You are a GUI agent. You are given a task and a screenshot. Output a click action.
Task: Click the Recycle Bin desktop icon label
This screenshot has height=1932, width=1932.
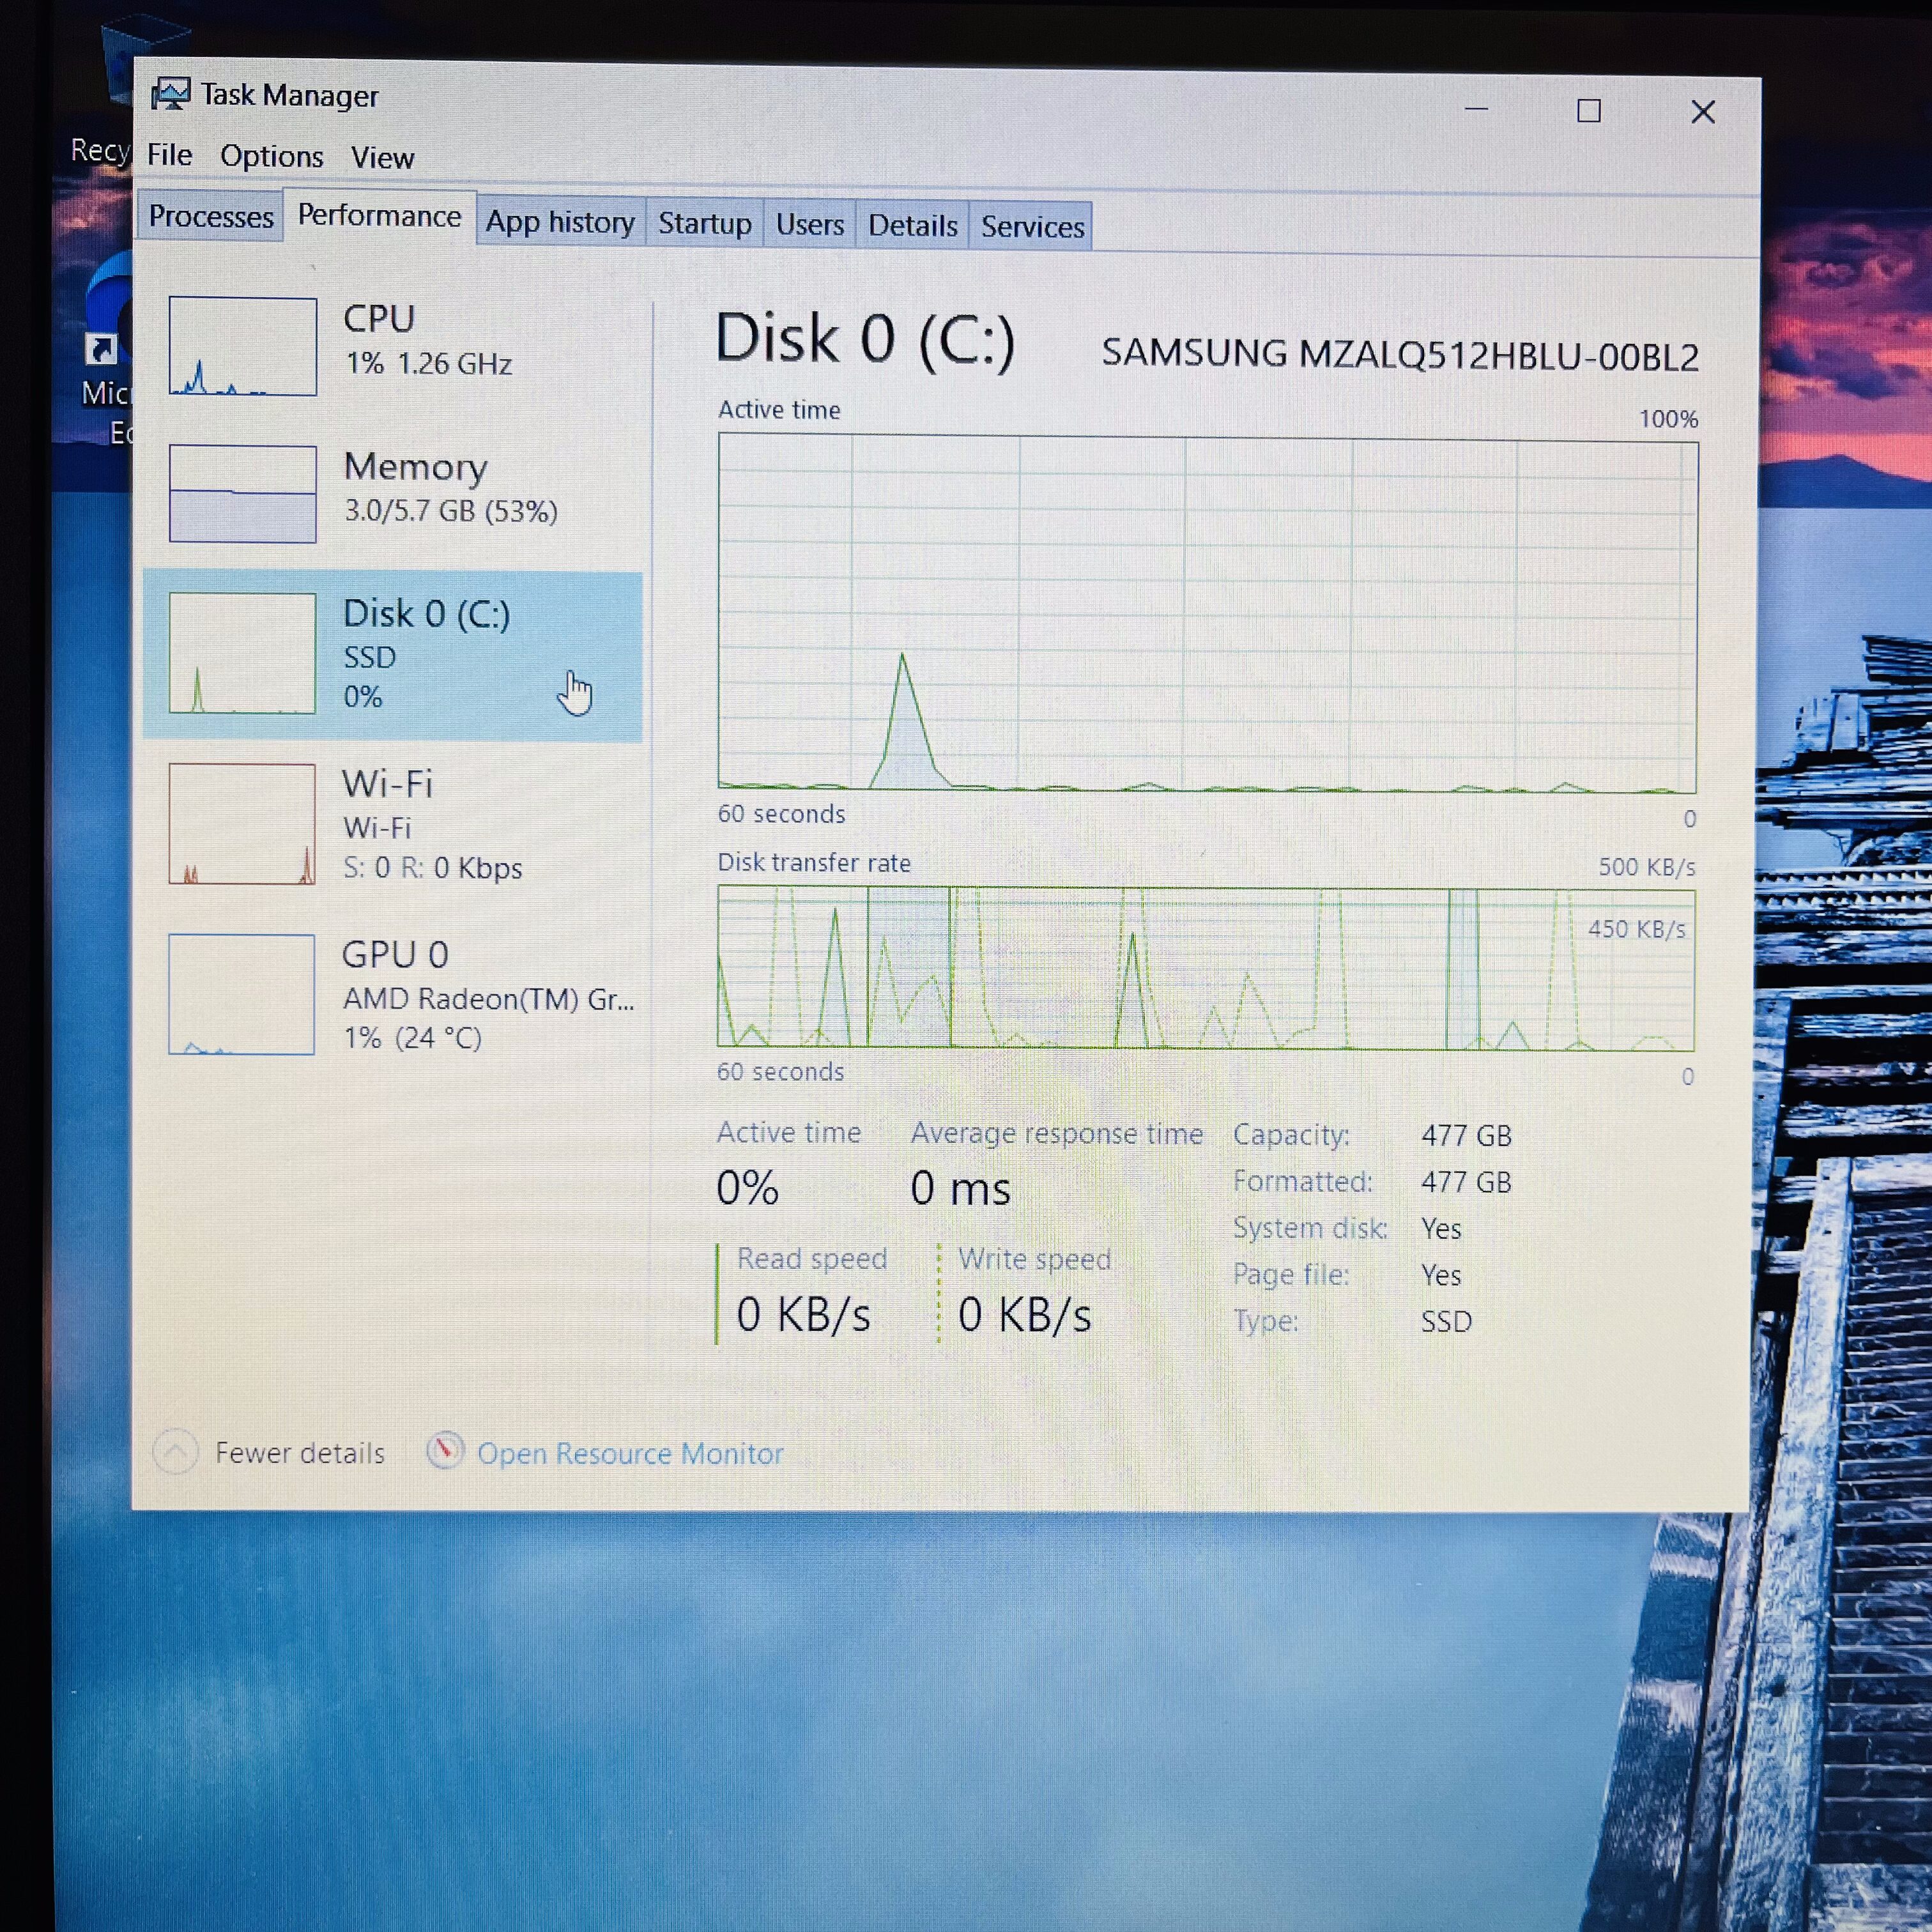(100, 150)
